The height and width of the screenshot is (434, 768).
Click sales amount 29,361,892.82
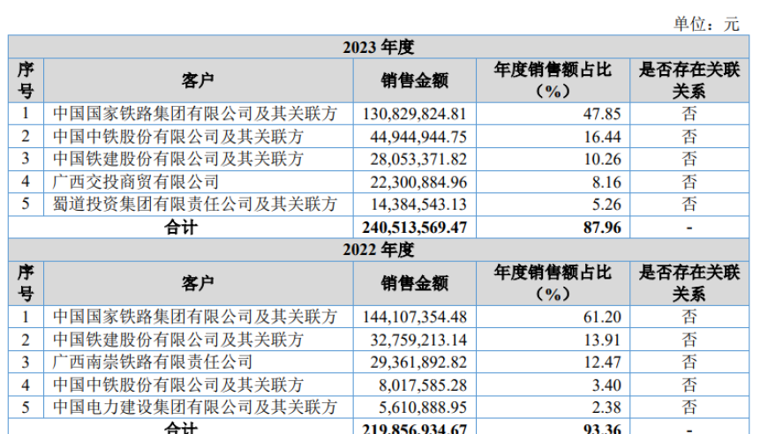pyautogui.click(x=418, y=362)
